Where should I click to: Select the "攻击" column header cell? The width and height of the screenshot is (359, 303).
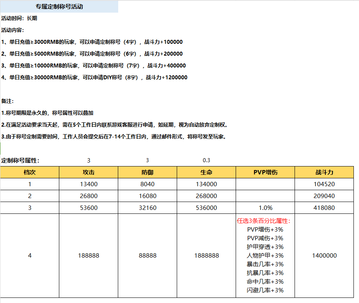88,172
